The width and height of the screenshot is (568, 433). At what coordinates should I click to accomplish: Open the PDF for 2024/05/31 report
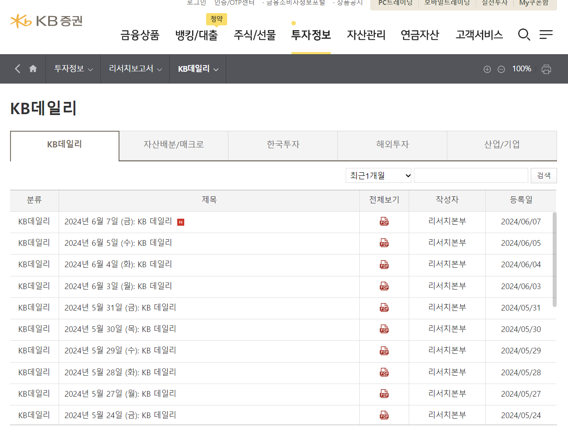tap(384, 307)
